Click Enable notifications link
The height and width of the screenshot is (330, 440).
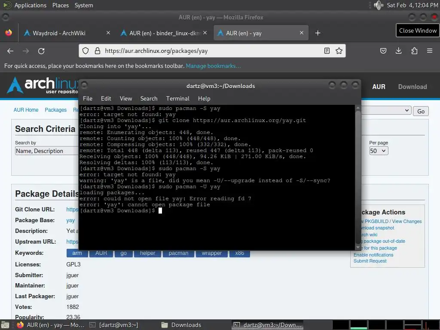pos(373,255)
